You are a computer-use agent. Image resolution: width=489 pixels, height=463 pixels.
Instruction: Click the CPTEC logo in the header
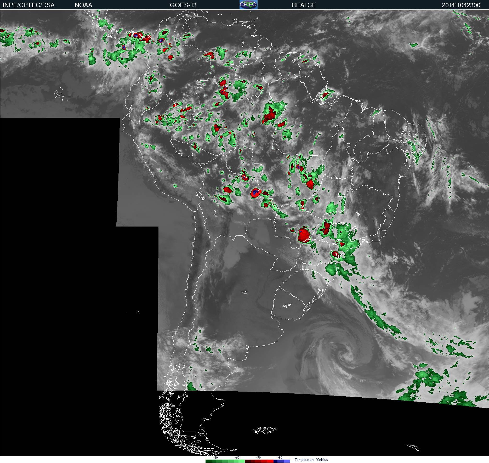pos(248,5)
